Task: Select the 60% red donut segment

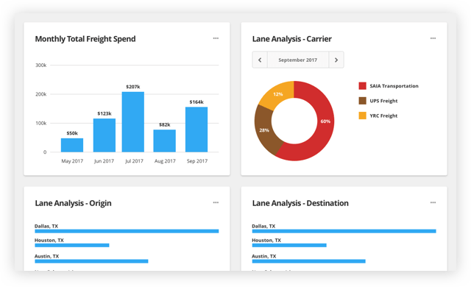Action: [x=325, y=121]
